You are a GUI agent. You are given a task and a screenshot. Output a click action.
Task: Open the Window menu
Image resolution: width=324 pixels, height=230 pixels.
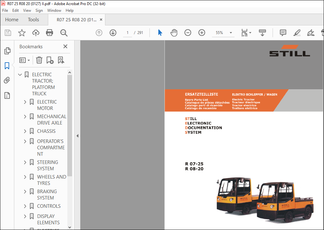pyautogui.click(x=54, y=10)
